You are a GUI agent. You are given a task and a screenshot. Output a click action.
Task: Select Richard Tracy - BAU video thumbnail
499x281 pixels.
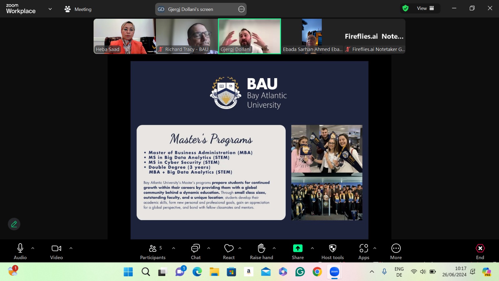(x=187, y=36)
